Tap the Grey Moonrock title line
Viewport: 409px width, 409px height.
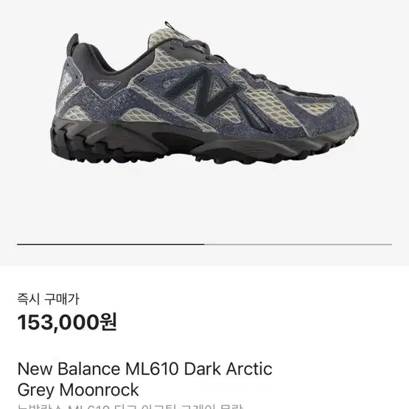coord(77,391)
